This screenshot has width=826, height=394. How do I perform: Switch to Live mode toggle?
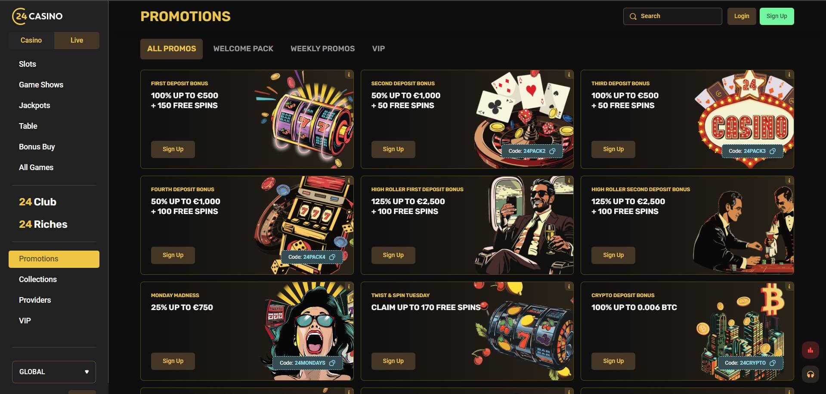point(77,40)
